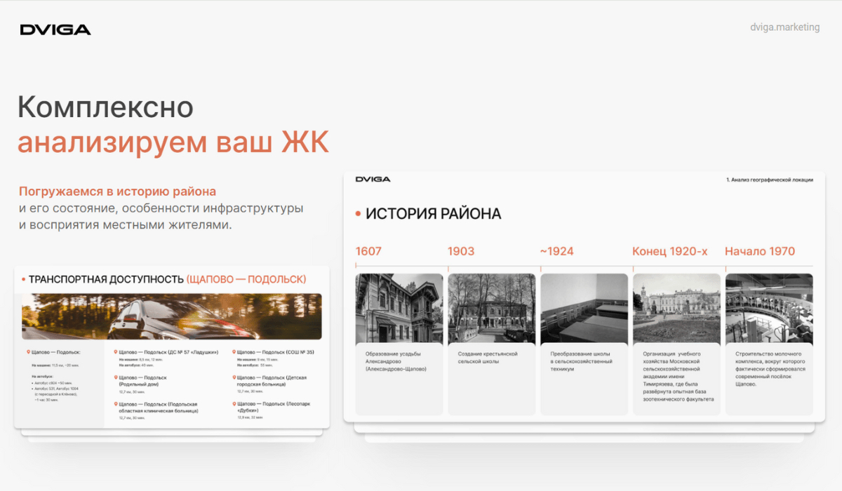
Task: Select the Начало 1970 timeline marker
Action: click(x=760, y=251)
